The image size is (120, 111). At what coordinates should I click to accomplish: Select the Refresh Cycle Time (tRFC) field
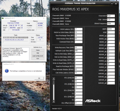[x=79, y=51]
